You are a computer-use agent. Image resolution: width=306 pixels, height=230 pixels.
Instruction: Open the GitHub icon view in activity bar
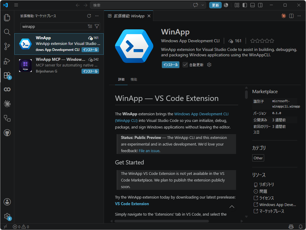click(7, 133)
